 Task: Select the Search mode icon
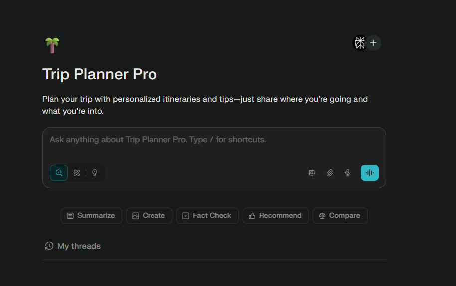(59, 173)
